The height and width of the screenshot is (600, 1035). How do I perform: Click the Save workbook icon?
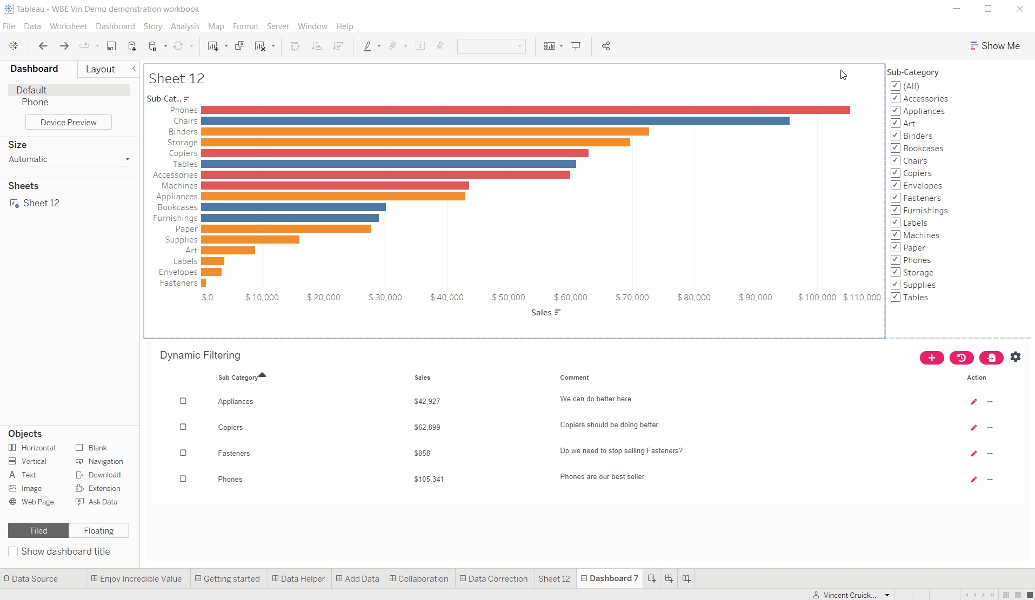click(x=111, y=46)
